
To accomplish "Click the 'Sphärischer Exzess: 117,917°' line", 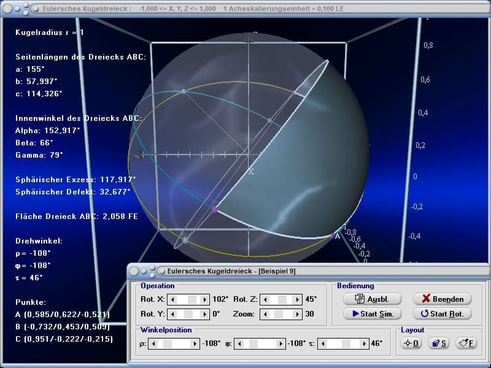I will click(x=75, y=180).
